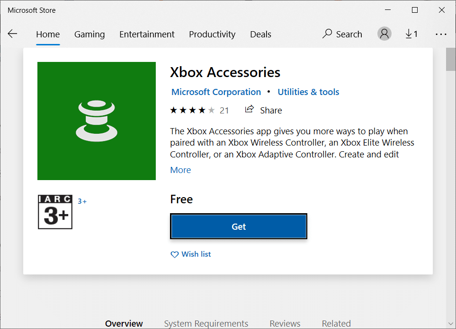View System Requirements for the app

206,323
